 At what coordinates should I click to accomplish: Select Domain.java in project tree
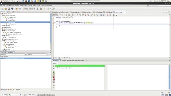tap(11, 21)
